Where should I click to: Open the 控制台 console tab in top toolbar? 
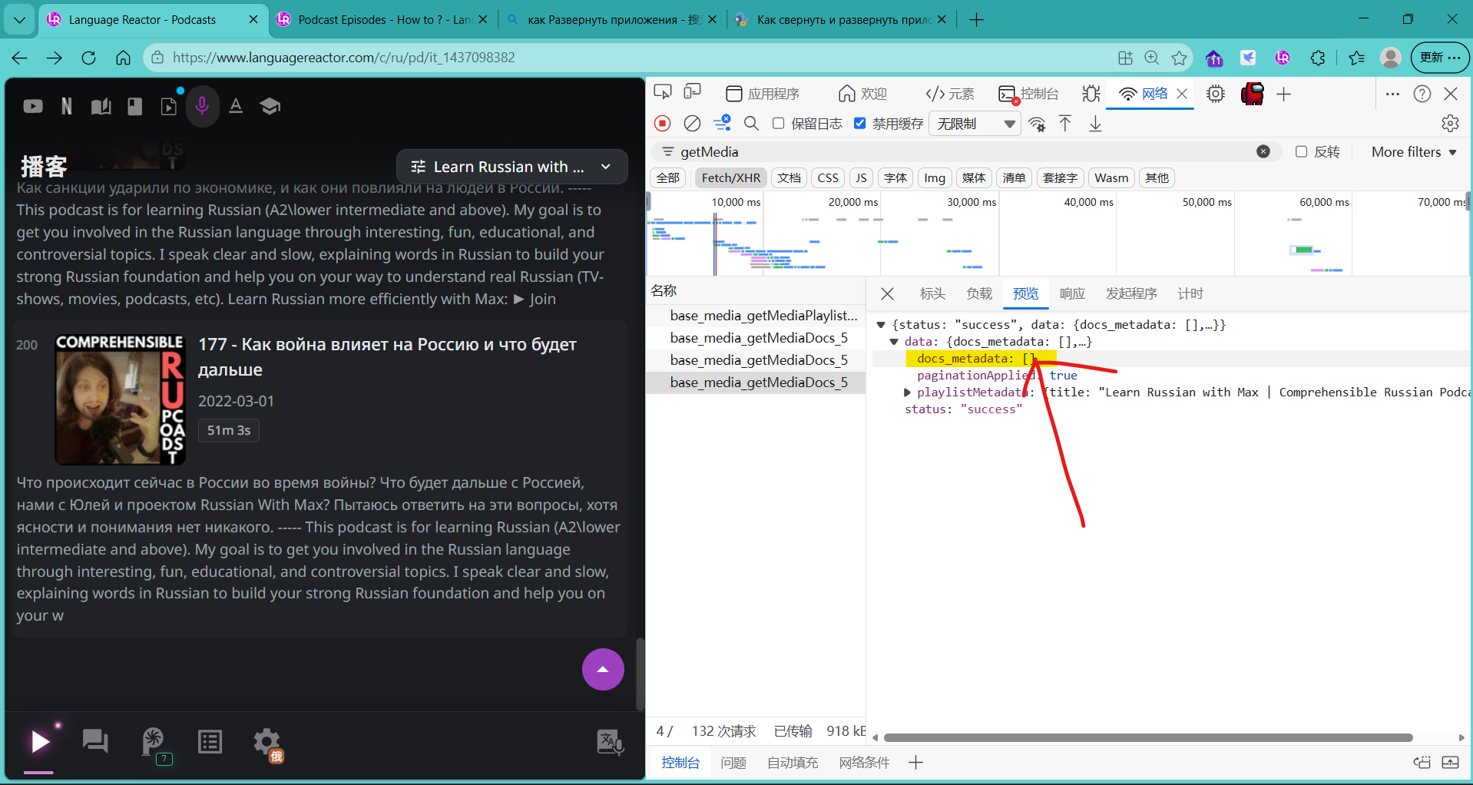[1029, 94]
